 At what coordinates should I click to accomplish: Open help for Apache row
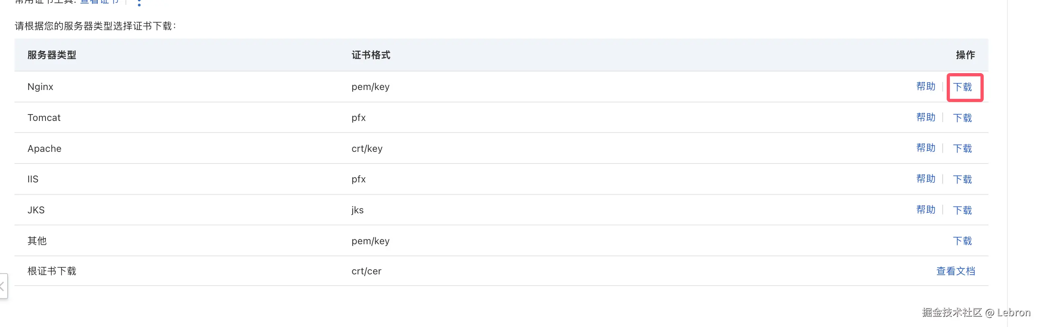click(x=925, y=148)
